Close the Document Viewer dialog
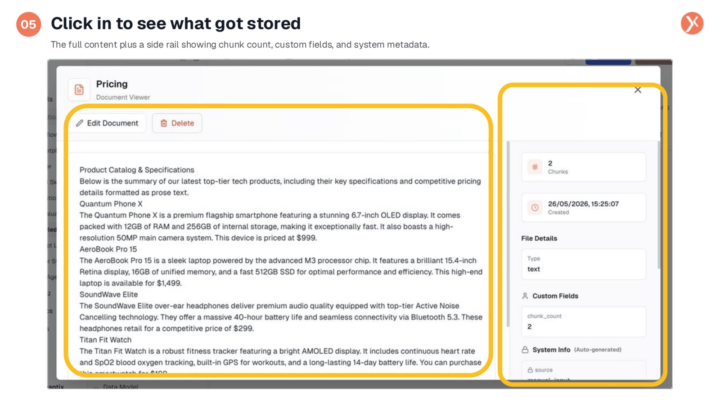 638,90
